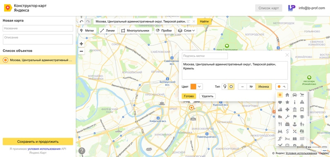Choose the factory icon
The height and width of the screenshot is (157, 330).
(280, 109)
